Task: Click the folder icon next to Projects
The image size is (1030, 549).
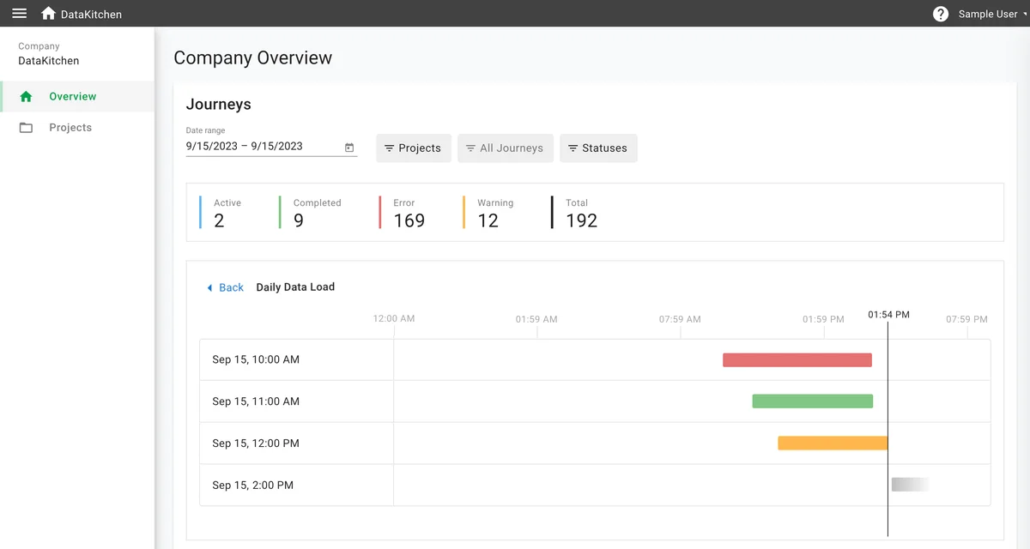Action: pos(27,127)
